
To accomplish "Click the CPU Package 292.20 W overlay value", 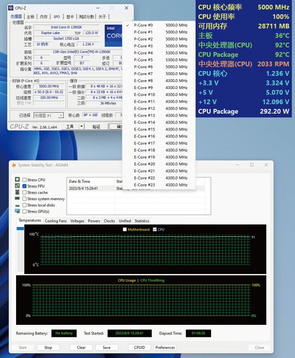I will 274,111.
